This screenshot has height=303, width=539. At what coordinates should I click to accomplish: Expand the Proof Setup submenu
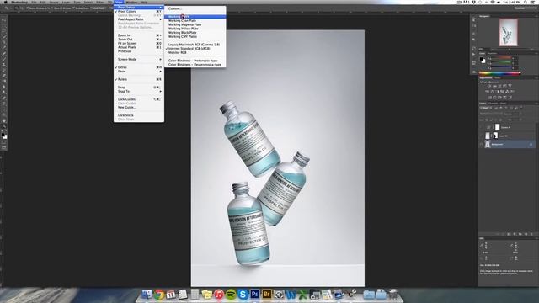point(139,8)
